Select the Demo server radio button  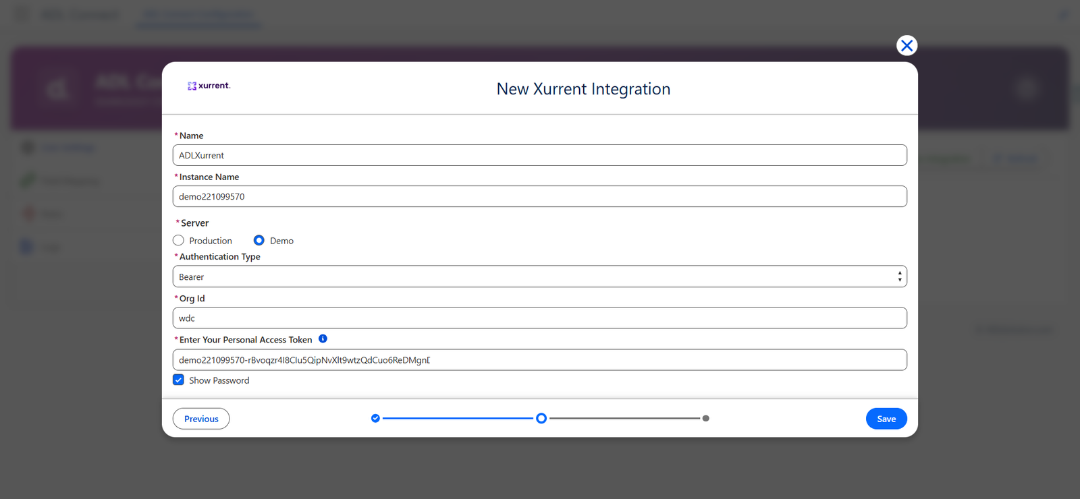[259, 240]
